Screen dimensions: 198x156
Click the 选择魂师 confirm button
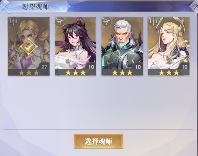pyautogui.click(x=99, y=141)
